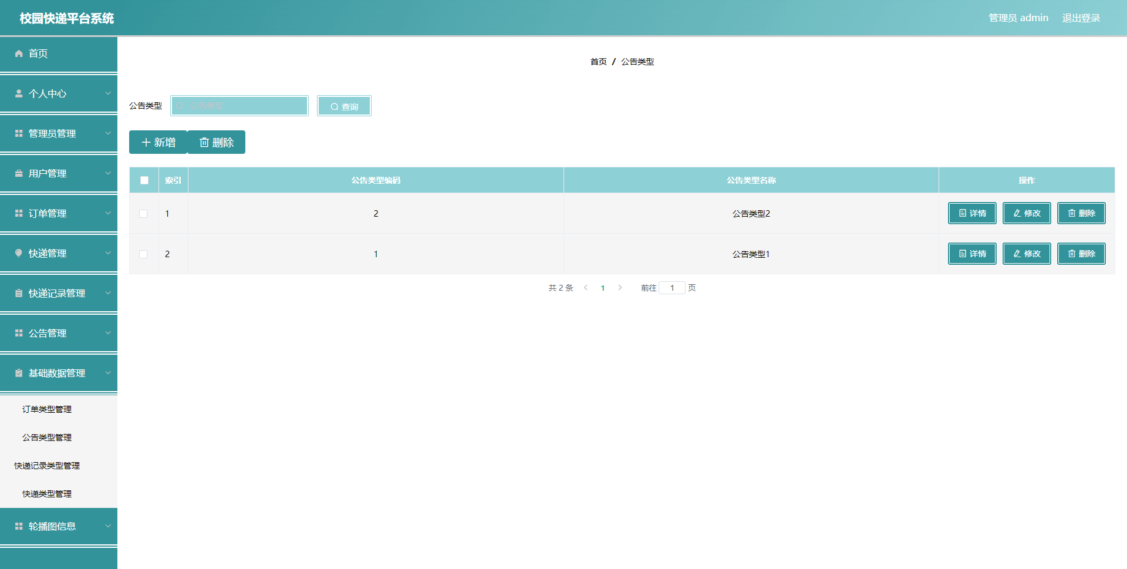Check the checkbox for row 公告类型2

[143, 214]
